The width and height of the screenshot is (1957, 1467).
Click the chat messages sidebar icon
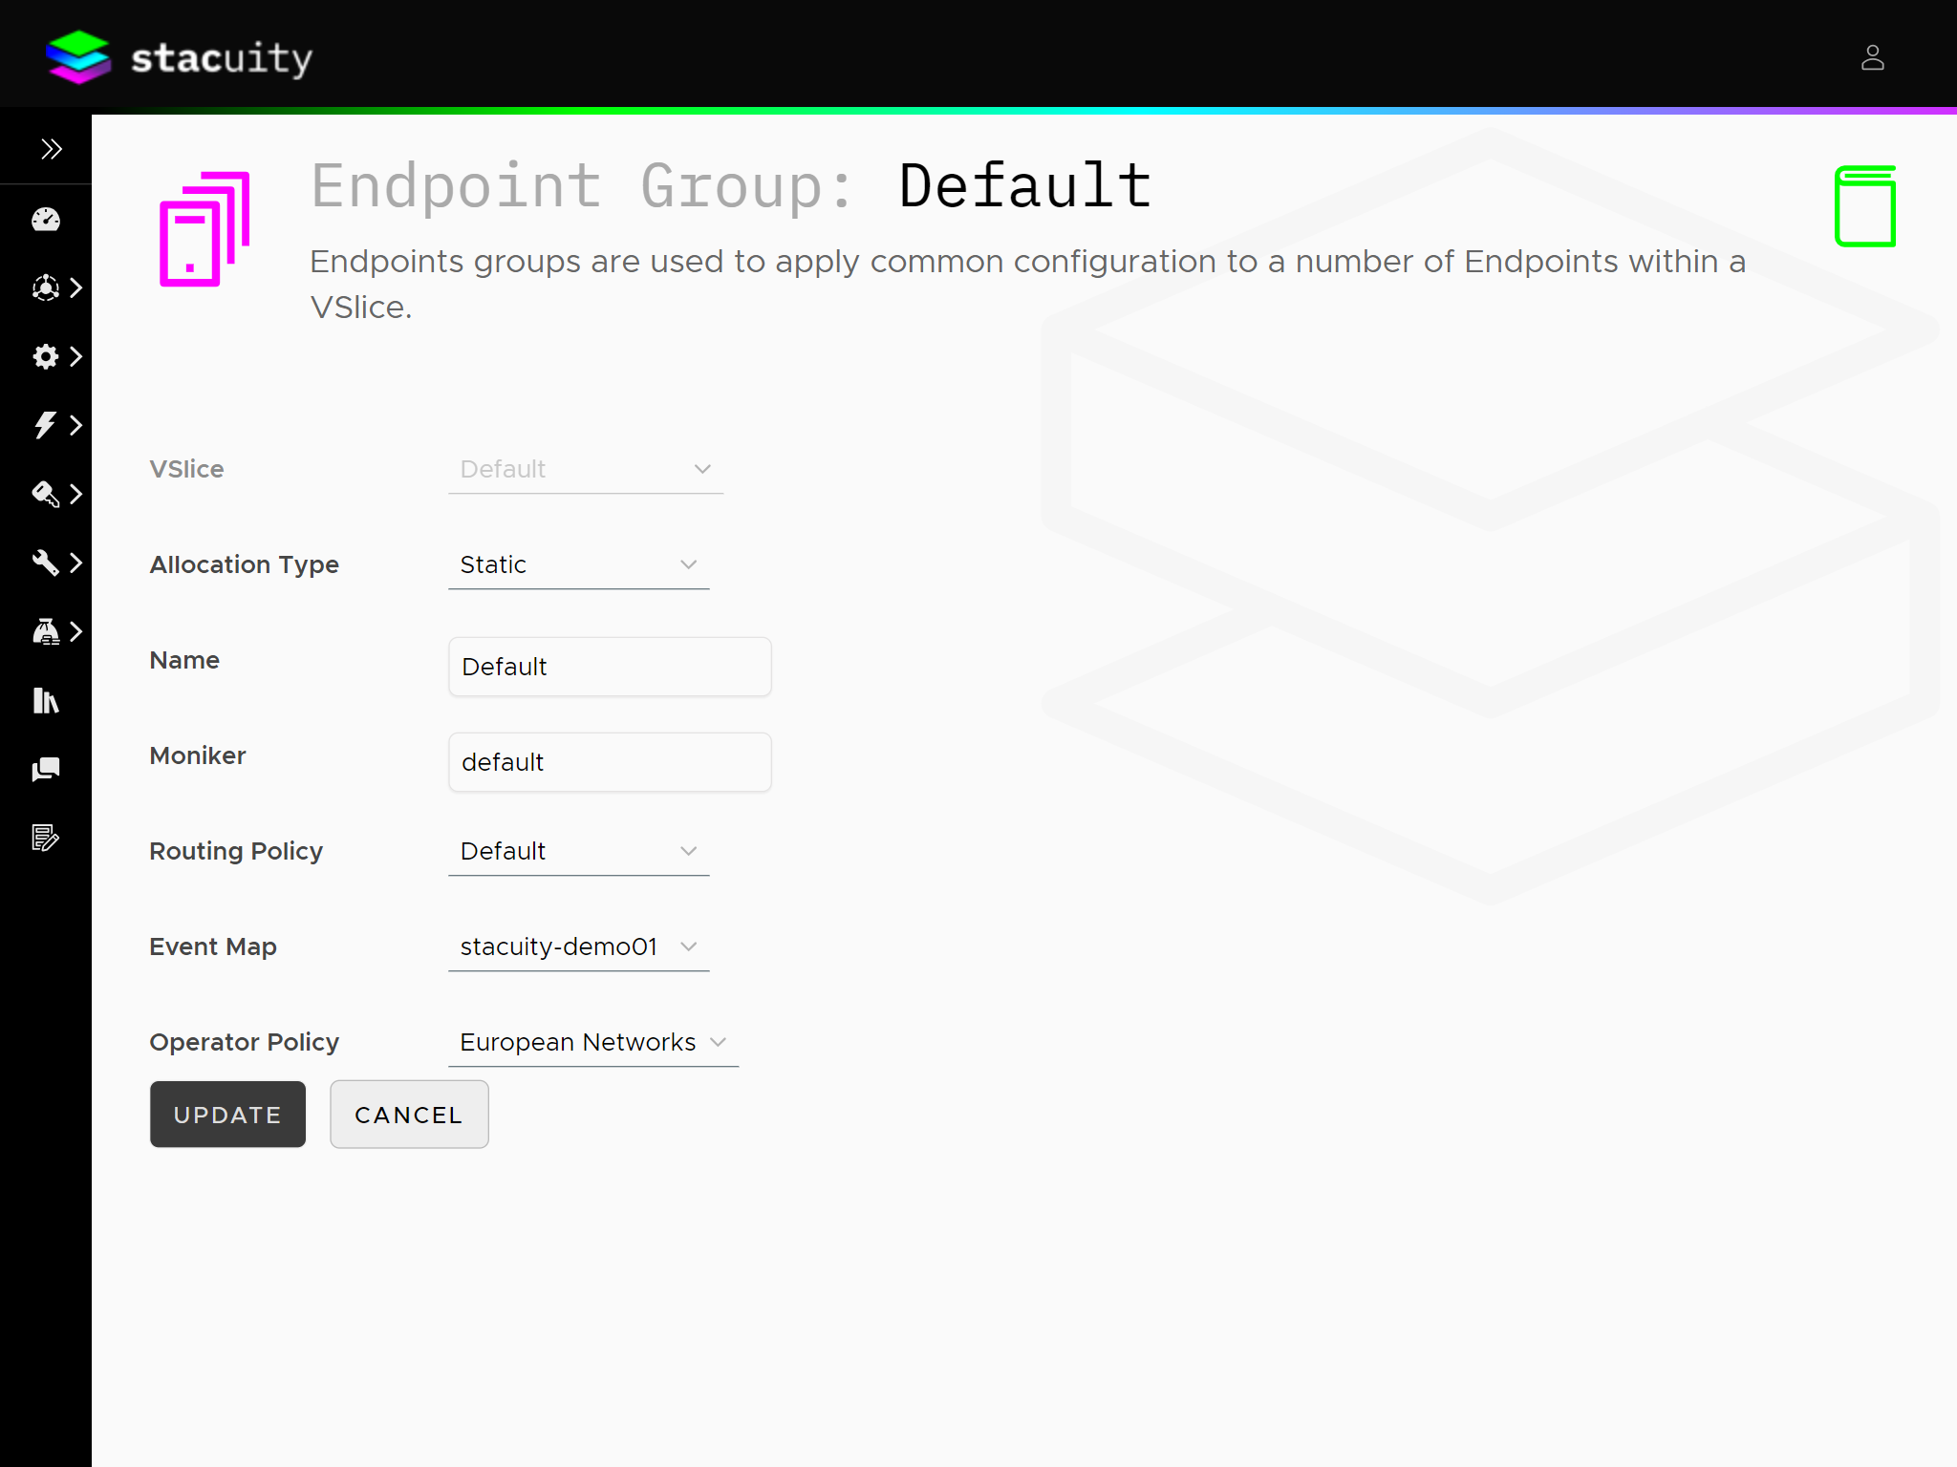[45, 769]
